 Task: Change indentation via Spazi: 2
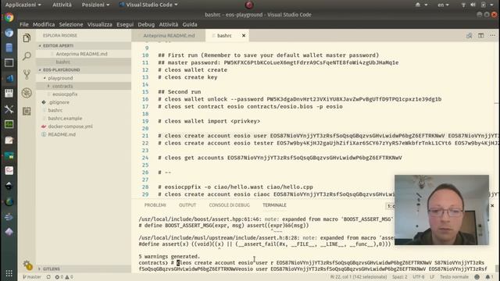pos(399,277)
